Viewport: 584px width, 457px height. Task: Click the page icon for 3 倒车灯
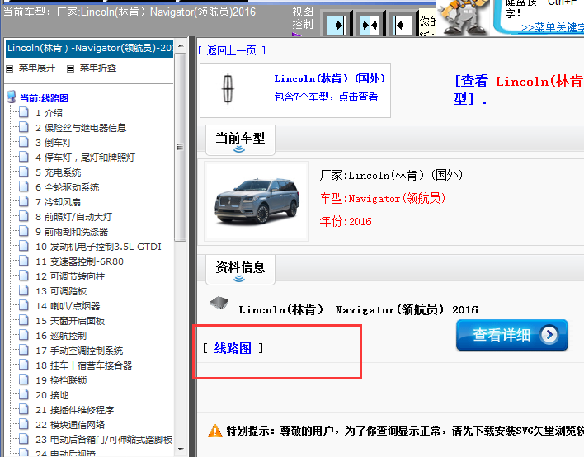pyautogui.click(x=23, y=142)
